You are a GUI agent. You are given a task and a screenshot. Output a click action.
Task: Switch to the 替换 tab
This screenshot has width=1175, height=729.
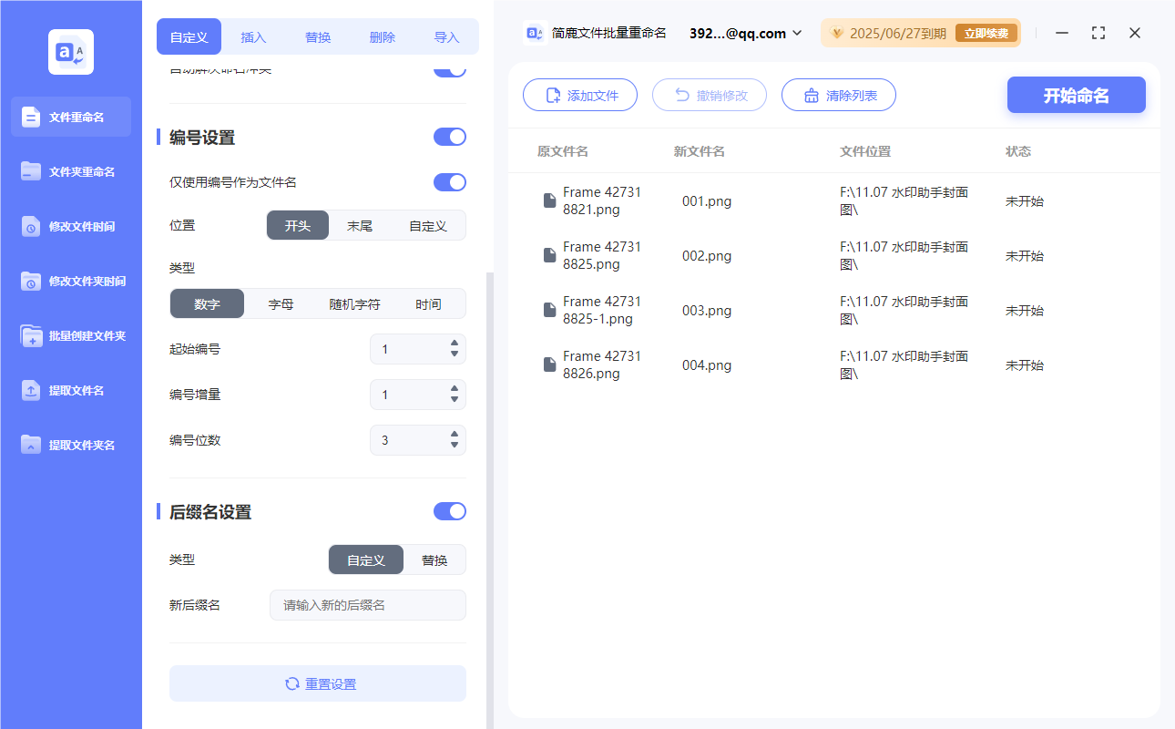click(x=318, y=36)
